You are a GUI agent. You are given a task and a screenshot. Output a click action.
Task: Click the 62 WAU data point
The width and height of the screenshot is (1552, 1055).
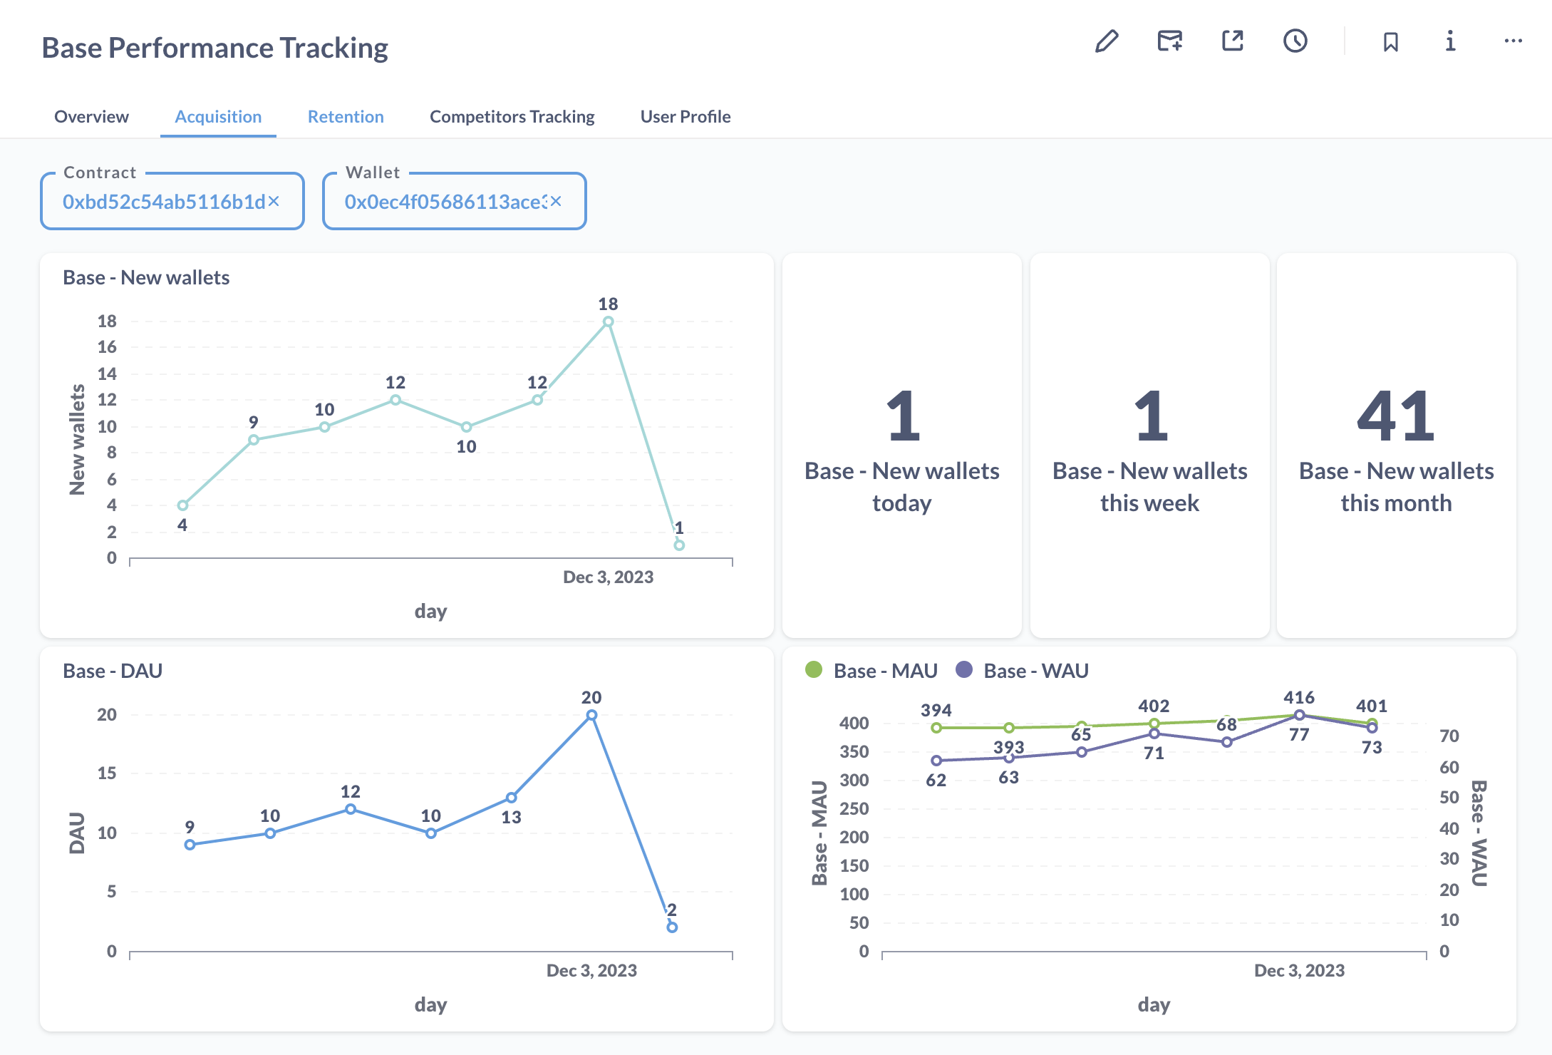pyautogui.click(x=936, y=761)
